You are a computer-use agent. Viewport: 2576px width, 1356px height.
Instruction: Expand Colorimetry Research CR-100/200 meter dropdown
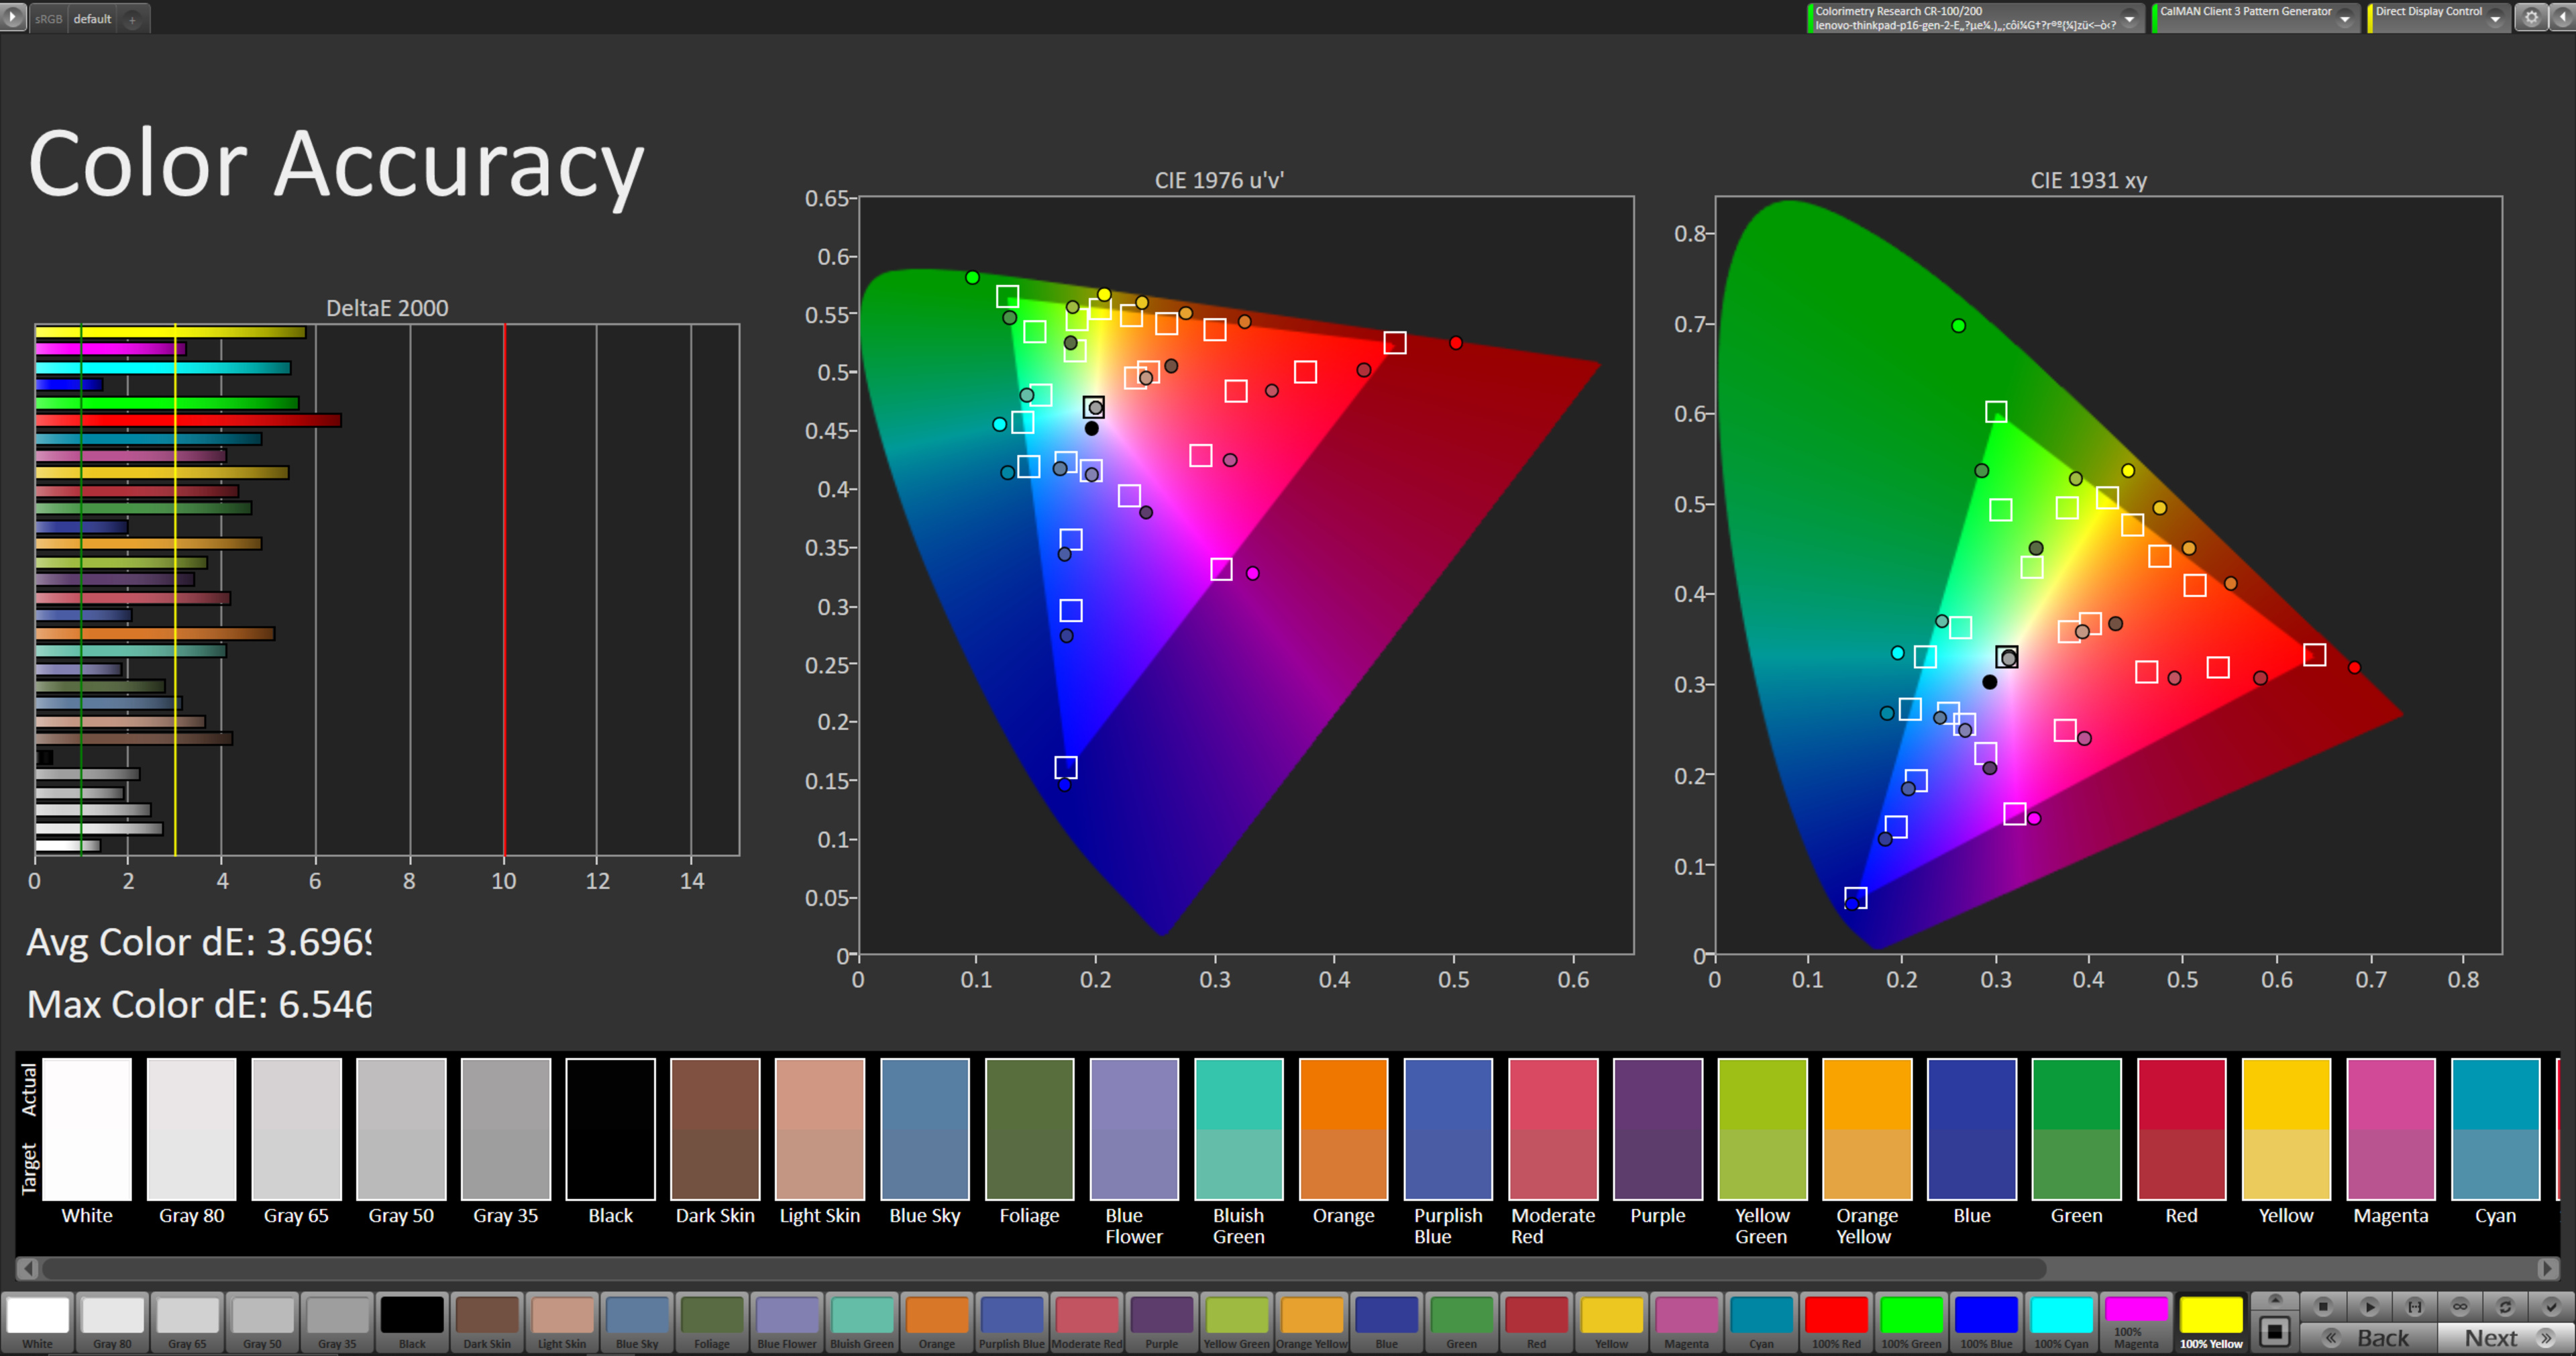point(2129,19)
